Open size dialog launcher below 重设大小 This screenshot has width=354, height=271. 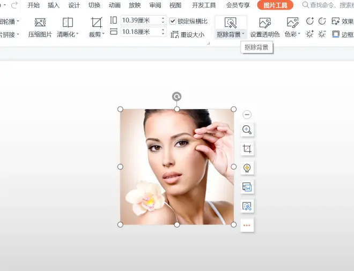click(x=209, y=43)
